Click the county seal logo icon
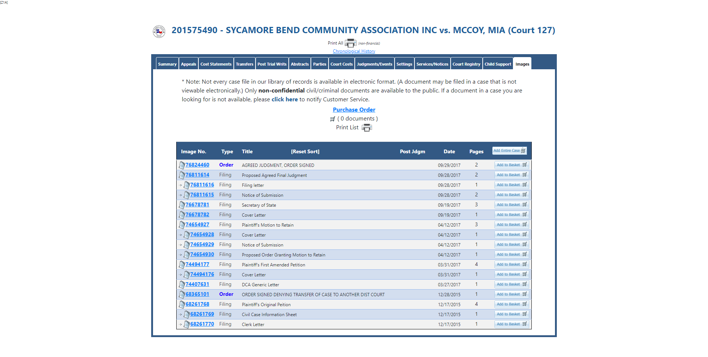The height and width of the screenshot is (357, 708). tap(159, 31)
